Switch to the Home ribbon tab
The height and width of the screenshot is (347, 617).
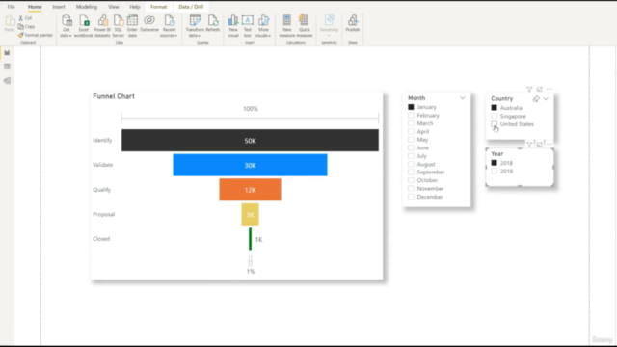coord(35,7)
